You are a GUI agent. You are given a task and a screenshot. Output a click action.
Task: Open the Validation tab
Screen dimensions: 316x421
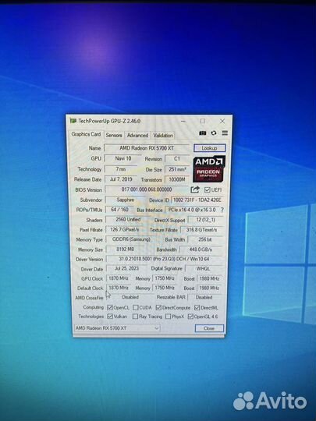coord(163,136)
